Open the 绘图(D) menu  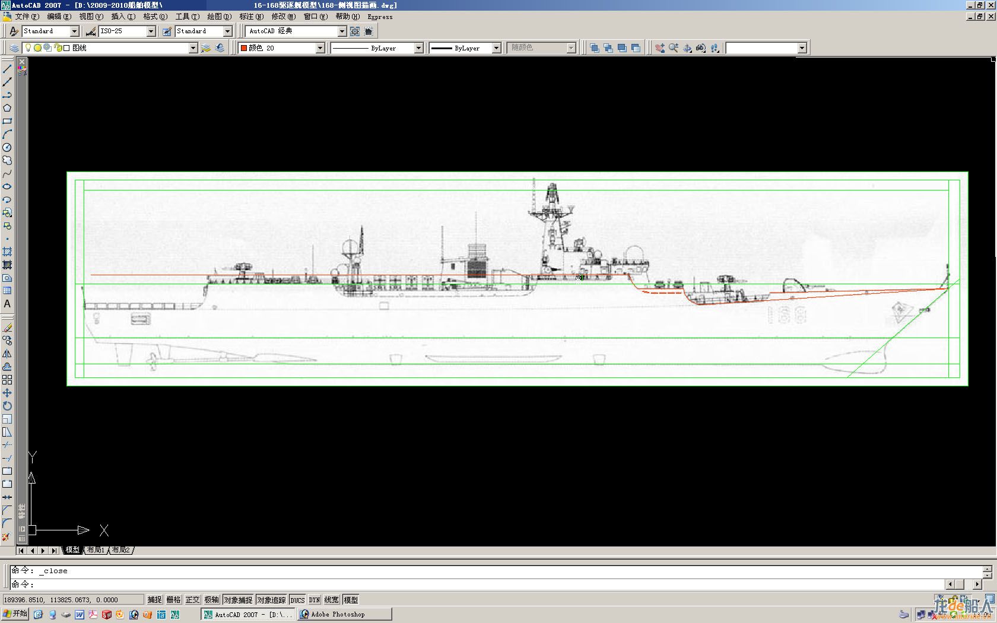pos(219,17)
